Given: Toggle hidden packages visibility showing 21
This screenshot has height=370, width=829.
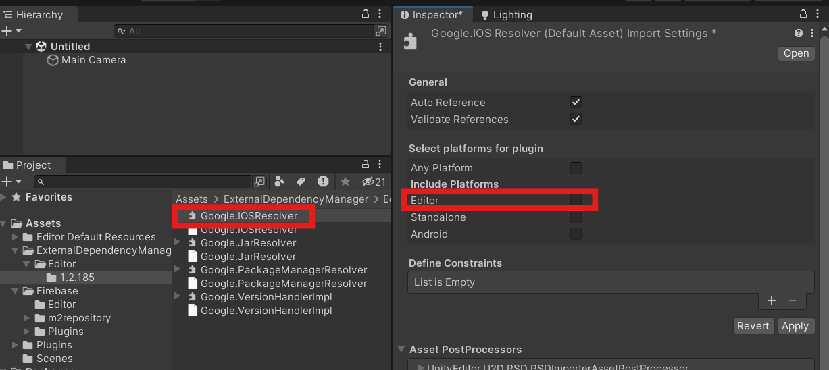Looking at the screenshot, I should 374,182.
